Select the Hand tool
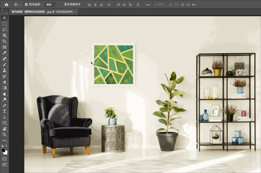The width and height of the screenshot is (261, 173). pyautogui.click(x=4, y=129)
